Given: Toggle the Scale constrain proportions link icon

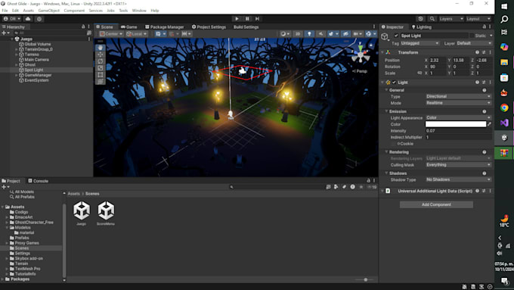Looking at the screenshot, I should pos(420,73).
